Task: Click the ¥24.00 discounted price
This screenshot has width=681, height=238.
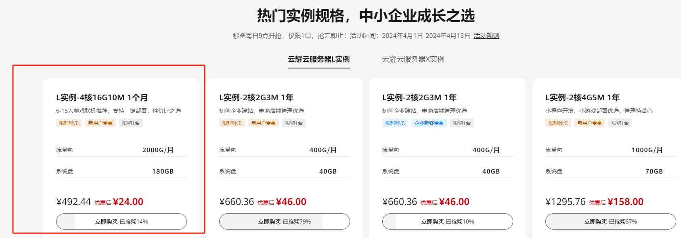Action: click(128, 202)
